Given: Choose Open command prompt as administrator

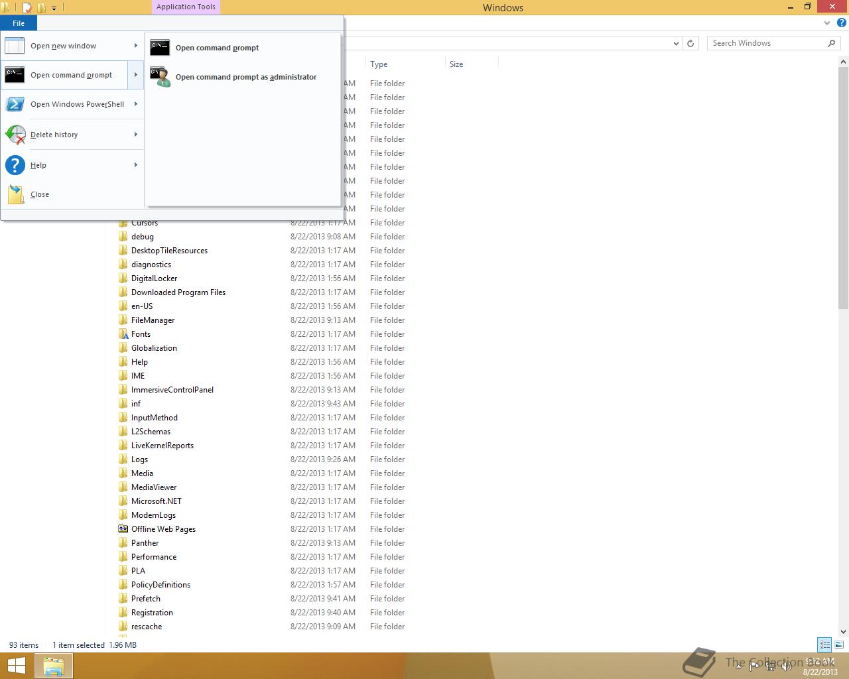Looking at the screenshot, I should pyautogui.click(x=243, y=77).
